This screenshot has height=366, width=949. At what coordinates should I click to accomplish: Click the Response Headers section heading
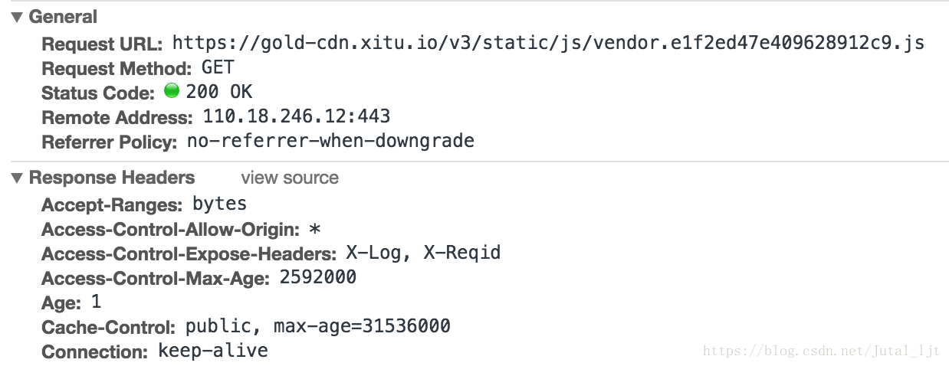tap(111, 178)
